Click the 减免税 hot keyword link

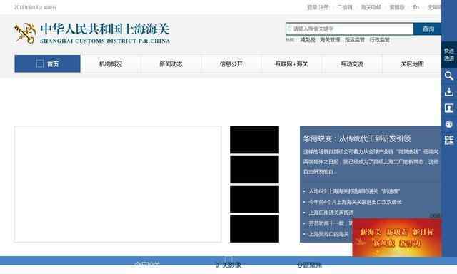308,39
